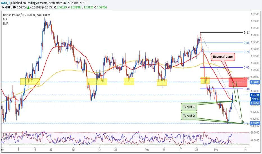262x154 pixels.
Task: Click the EMA indicator label
Action: click(x=6, y=24)
